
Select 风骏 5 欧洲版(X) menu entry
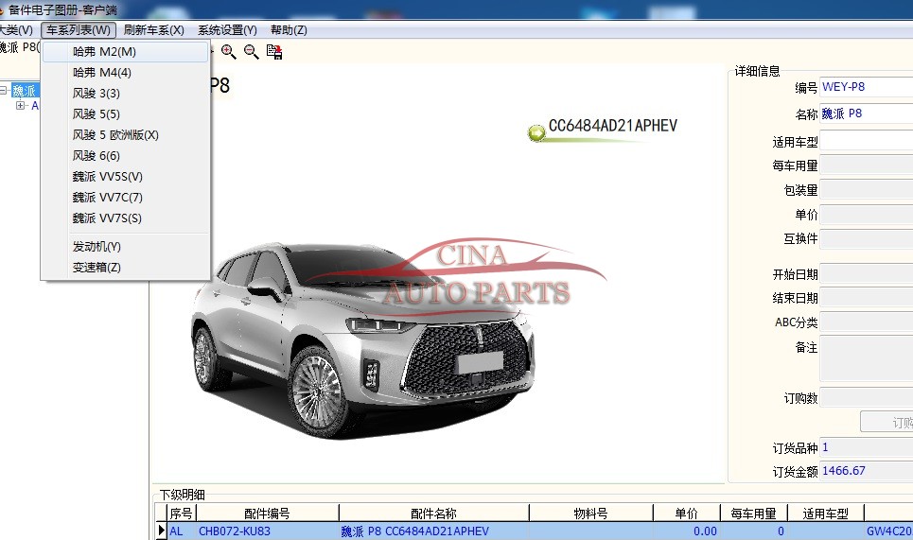pos(115,135)
